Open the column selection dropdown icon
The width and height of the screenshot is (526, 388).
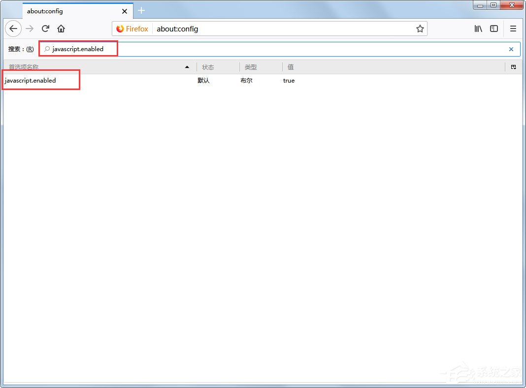tap(514, 66)
